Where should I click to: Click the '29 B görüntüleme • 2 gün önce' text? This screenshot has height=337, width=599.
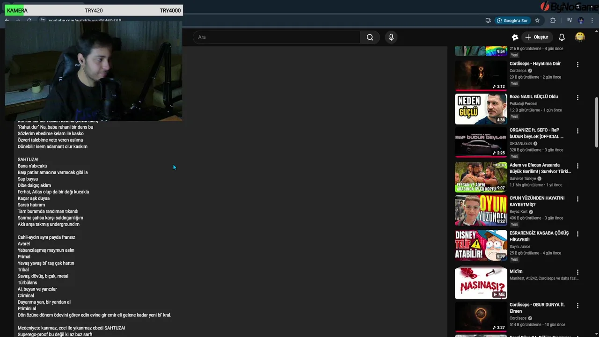(x=535, y=77)
